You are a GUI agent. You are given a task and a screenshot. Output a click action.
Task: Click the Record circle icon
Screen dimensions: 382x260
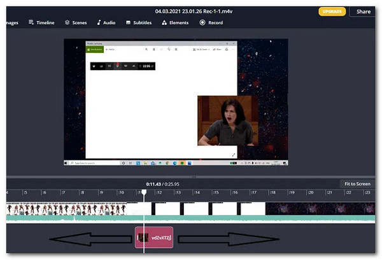(202, 22)
